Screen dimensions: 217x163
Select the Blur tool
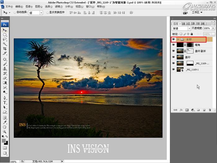coord(5,87)
